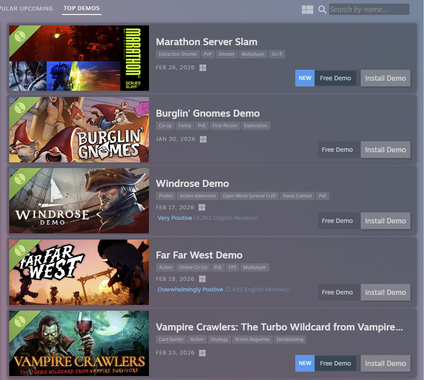
Task: Click Free Demo label for Burglin' Gnomes
Action: (x=337, y=150)
